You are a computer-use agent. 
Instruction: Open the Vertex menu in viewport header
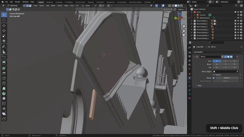pos(60,6)
